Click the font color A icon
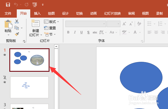Screen dimensions: 168x109 (x=135, y=32)
